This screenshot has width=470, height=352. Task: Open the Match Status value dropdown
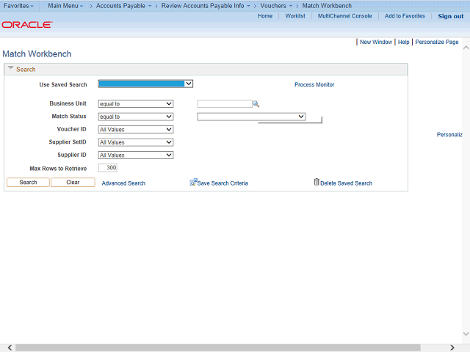[251, 117]
